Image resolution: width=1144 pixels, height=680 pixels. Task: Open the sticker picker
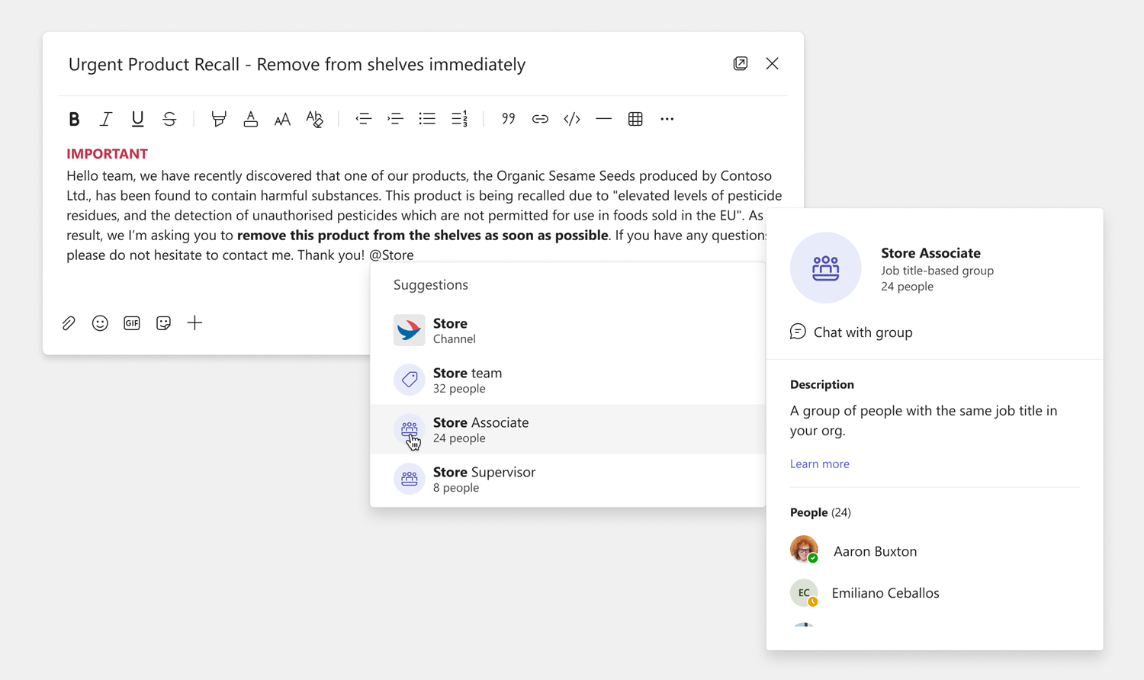pos(163,323)
